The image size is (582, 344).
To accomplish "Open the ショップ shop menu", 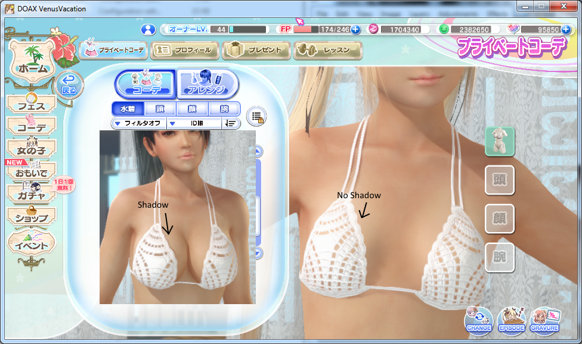I will [x=32, y=215].
